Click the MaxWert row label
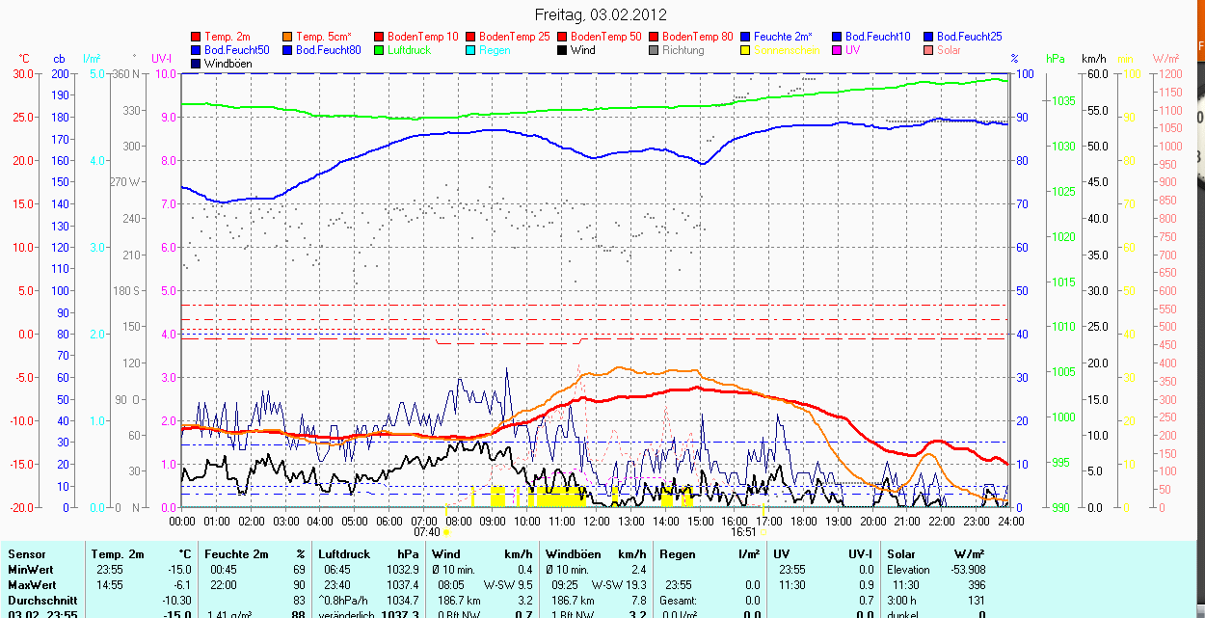 point(32,585)
